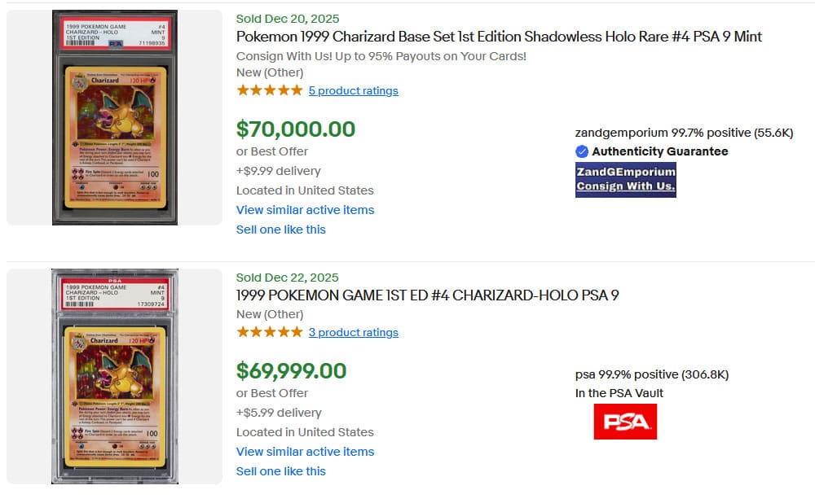
Task: Open the Shadowless Holo Rare #4 listing title
Action: (x=499, y=37)
